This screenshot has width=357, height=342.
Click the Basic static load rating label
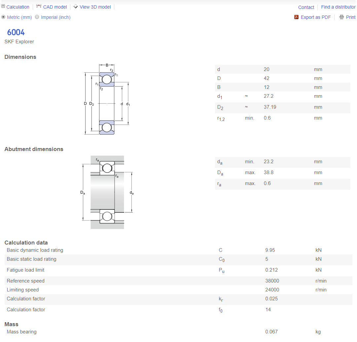click(x=31, y=259)
